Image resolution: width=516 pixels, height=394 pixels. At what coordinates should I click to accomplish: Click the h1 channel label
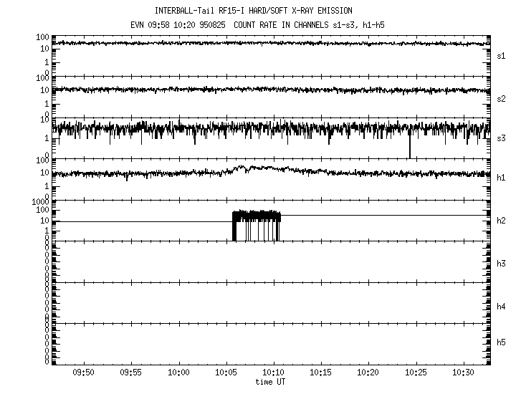tap(501, 178)
